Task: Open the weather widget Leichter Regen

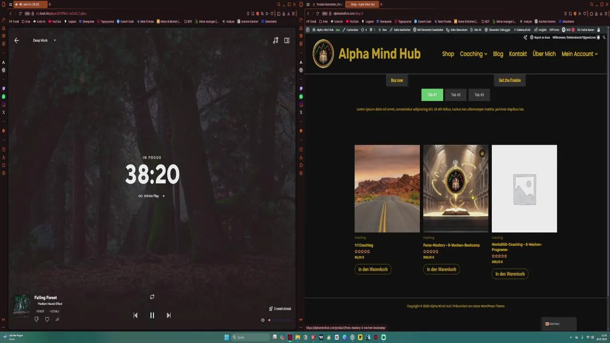Action: [x=13, y=337]
